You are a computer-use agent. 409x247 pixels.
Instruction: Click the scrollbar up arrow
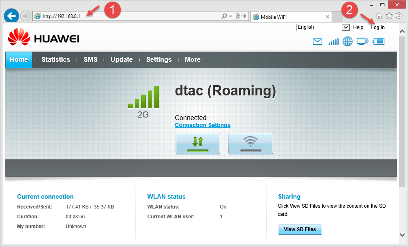coord(402,31)
